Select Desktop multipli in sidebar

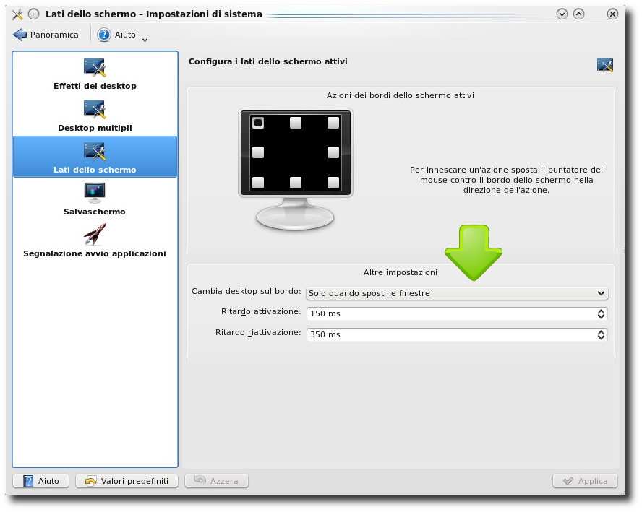click(x=95, y=117)
